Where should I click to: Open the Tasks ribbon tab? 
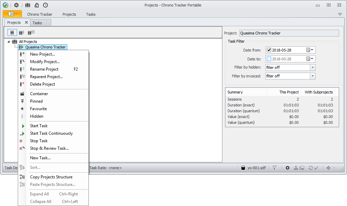pyautogui.click(x=91, y=14)
